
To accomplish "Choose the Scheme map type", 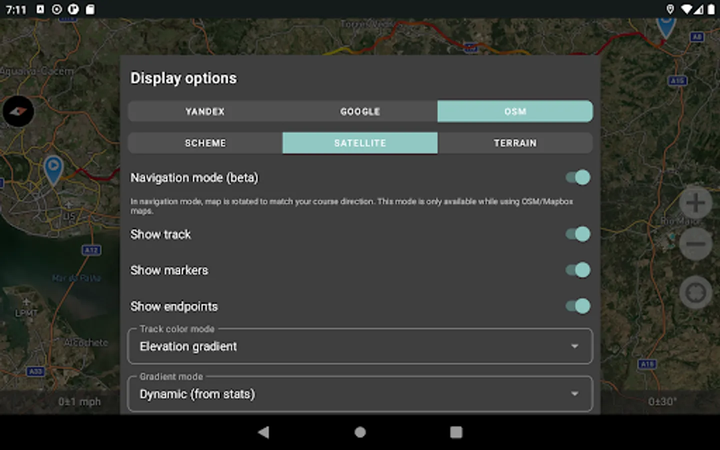I will pyautogui.click(x=205, y=143).
